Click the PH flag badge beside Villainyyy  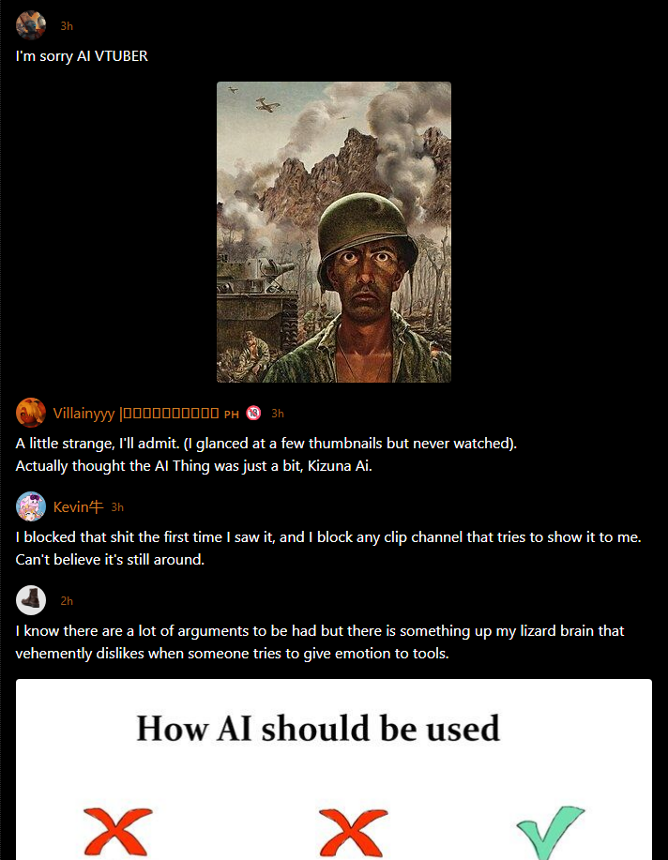point(231,415)
